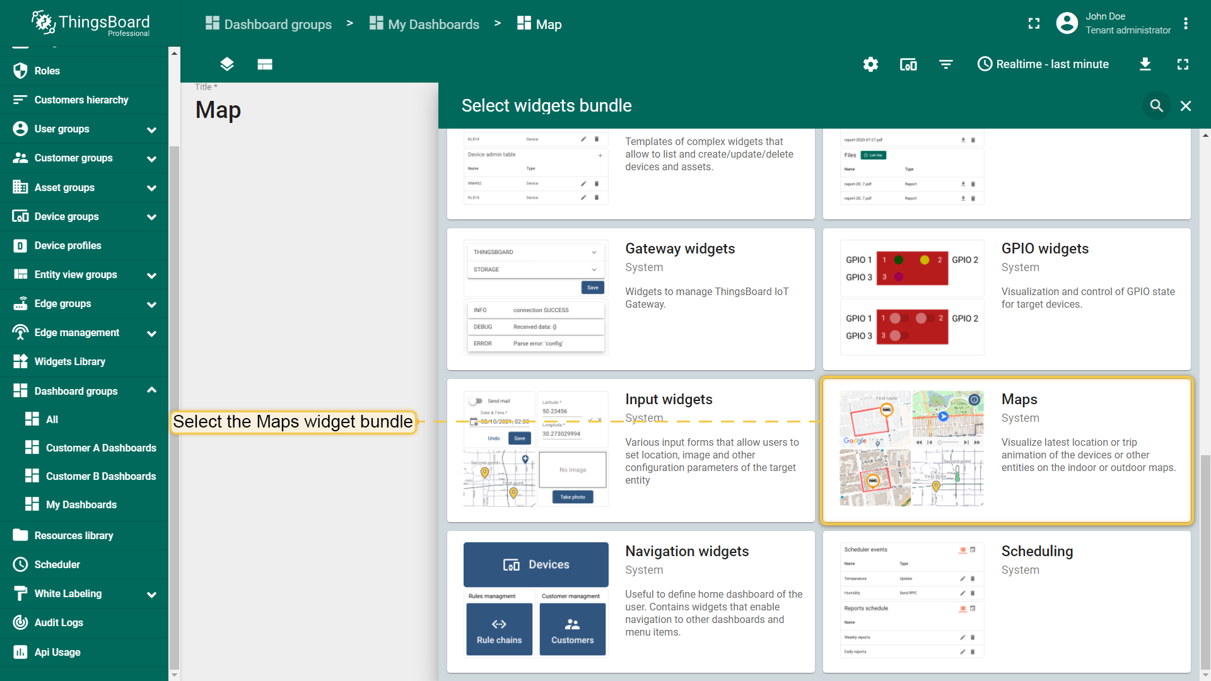Viewport: 1211px width, 681px height.
Task: Select the Gateway widgets bundle
Action: point(631,299)
